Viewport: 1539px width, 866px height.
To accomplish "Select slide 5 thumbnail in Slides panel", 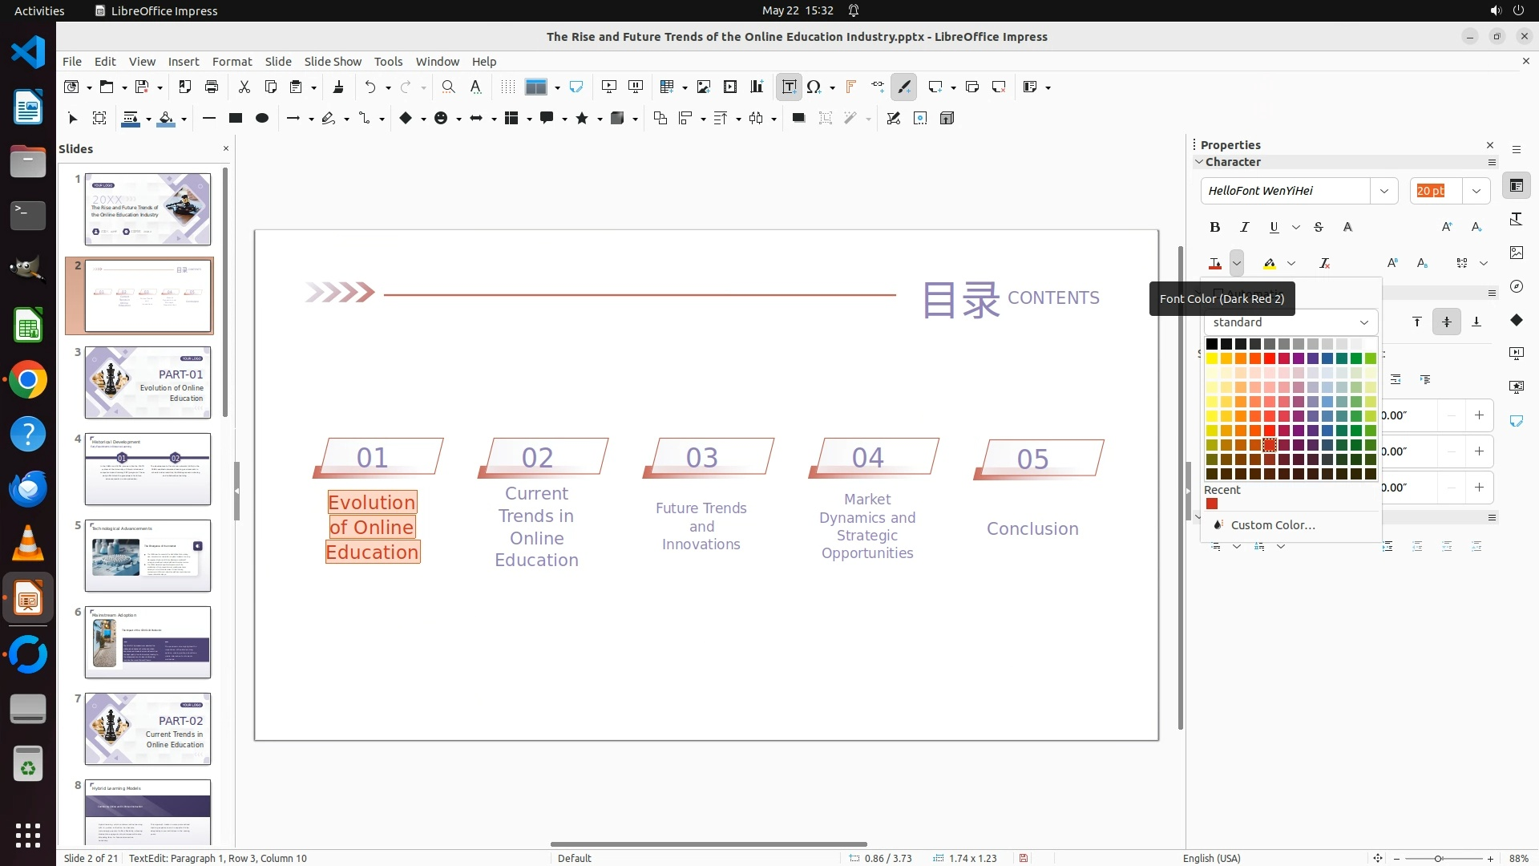I will tap(147, 556).
